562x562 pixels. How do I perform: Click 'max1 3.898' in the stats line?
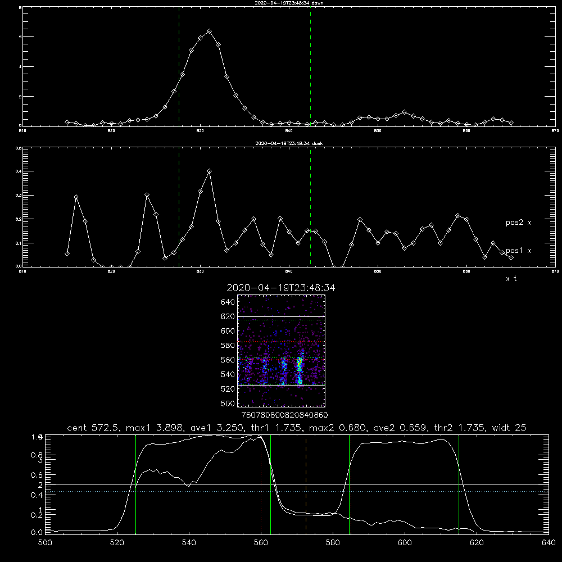153,428
